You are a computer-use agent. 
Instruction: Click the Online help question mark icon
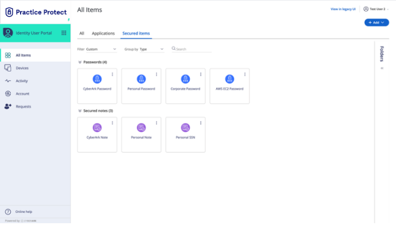[x=8, y=212]
